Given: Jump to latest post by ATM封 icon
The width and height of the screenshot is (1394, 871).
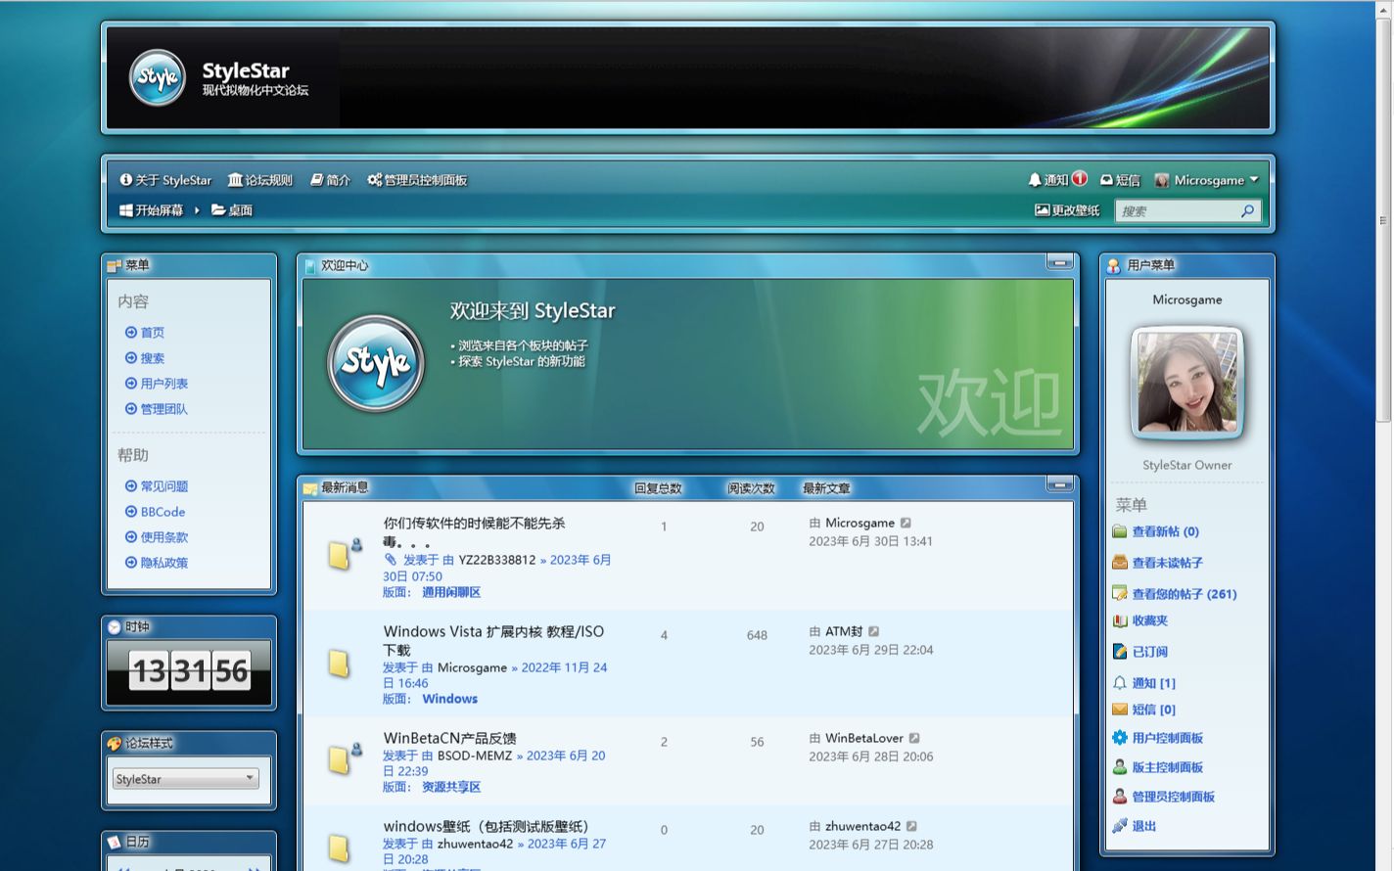Looking at the screenshot, I should [x=874, y=631].
